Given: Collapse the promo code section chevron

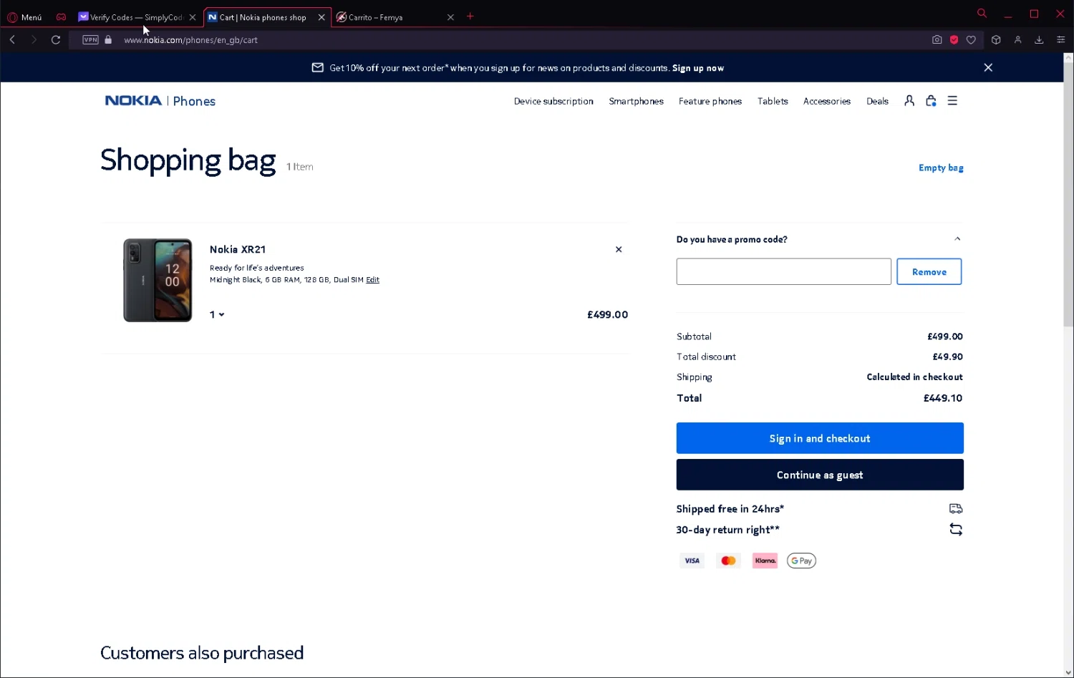Looking at the screenshot, I should coord(957,238).
